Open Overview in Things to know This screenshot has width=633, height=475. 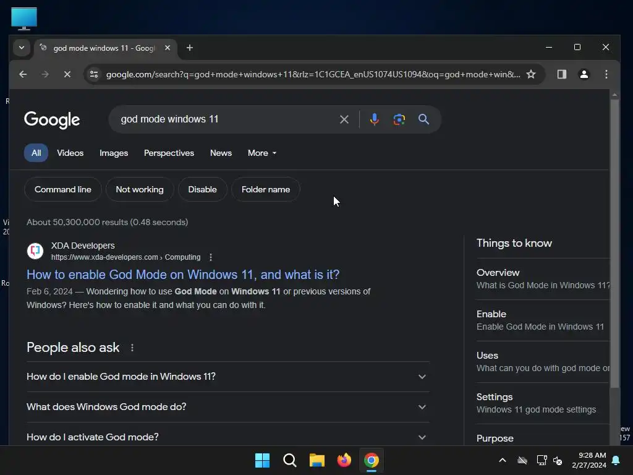click(x=543, y=279)
